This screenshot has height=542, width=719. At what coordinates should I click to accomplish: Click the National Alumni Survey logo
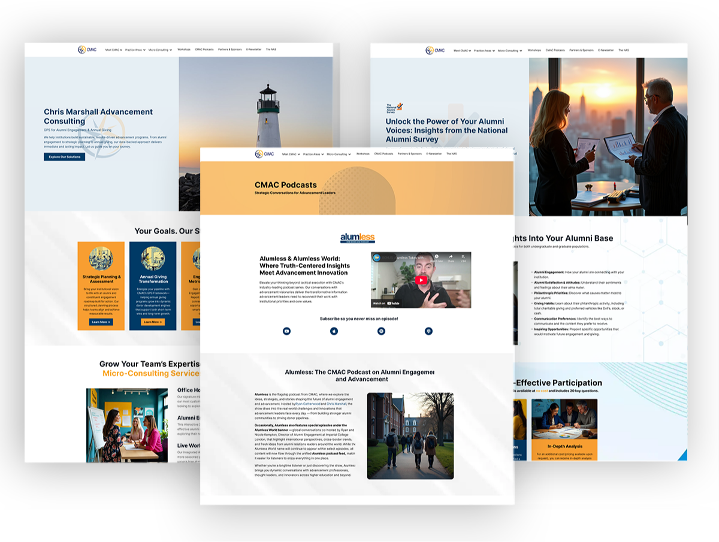[395, 108]
